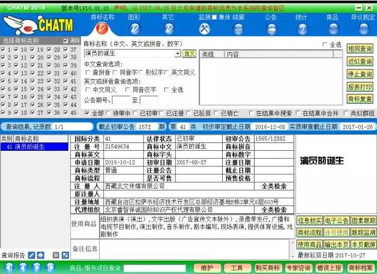Enable the 同音字 option

pos(115,72)
